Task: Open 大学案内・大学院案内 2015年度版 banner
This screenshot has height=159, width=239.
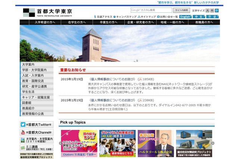Action: pos(37,140)
